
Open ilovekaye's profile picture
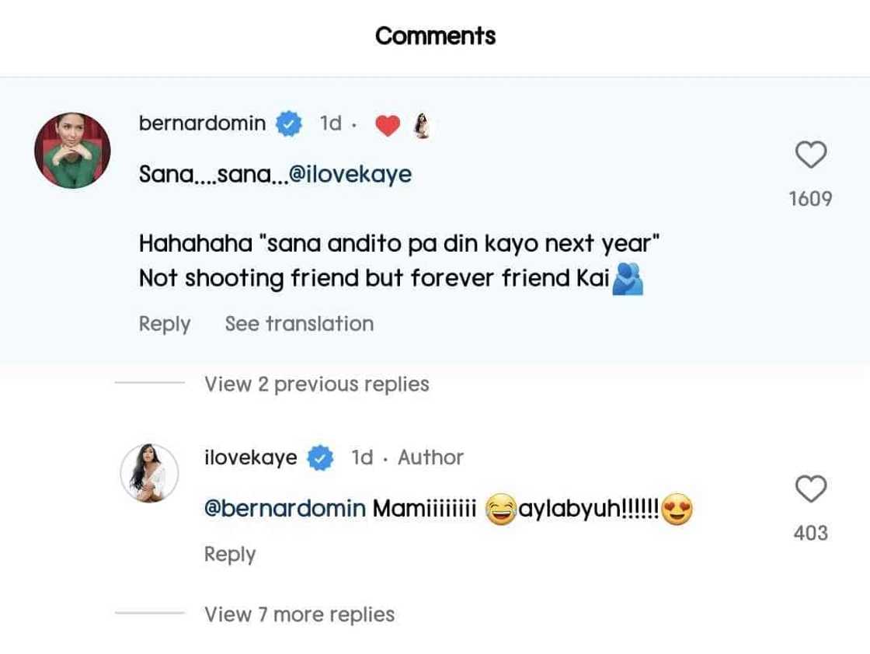tap(149, 473)
